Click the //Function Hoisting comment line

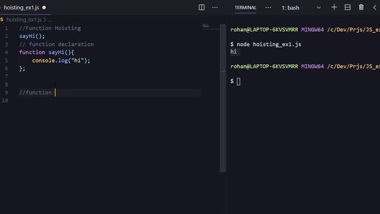(x=50, y=28)
